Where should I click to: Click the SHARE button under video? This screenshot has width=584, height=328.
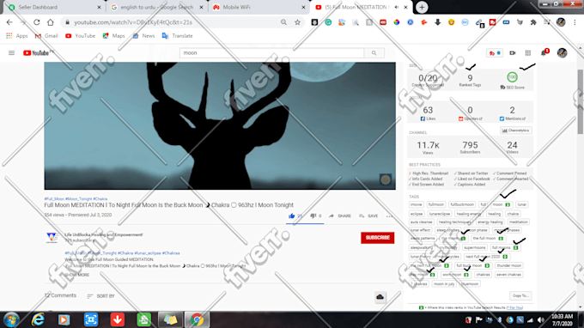(340, 216)
